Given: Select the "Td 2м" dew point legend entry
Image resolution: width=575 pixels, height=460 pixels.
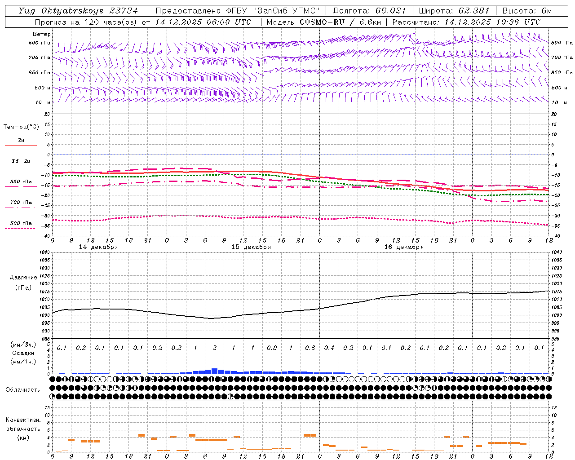Looking at the screenshot, I should pos(21,161).
